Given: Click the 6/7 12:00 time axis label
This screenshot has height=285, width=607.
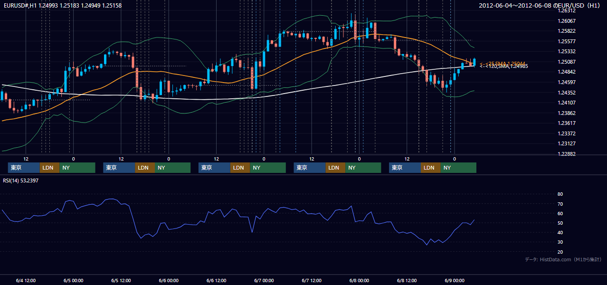Looking at the screenshot, I should tap(312, 280).
